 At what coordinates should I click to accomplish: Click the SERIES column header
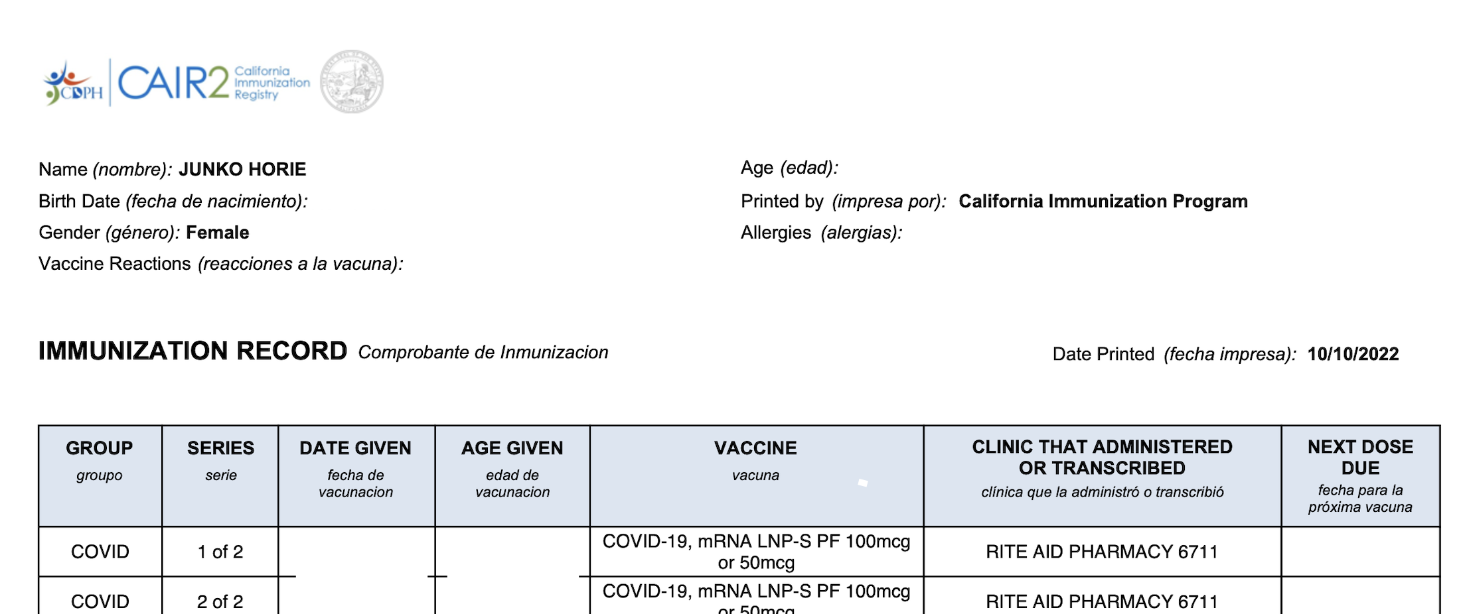tap(220, 448)
